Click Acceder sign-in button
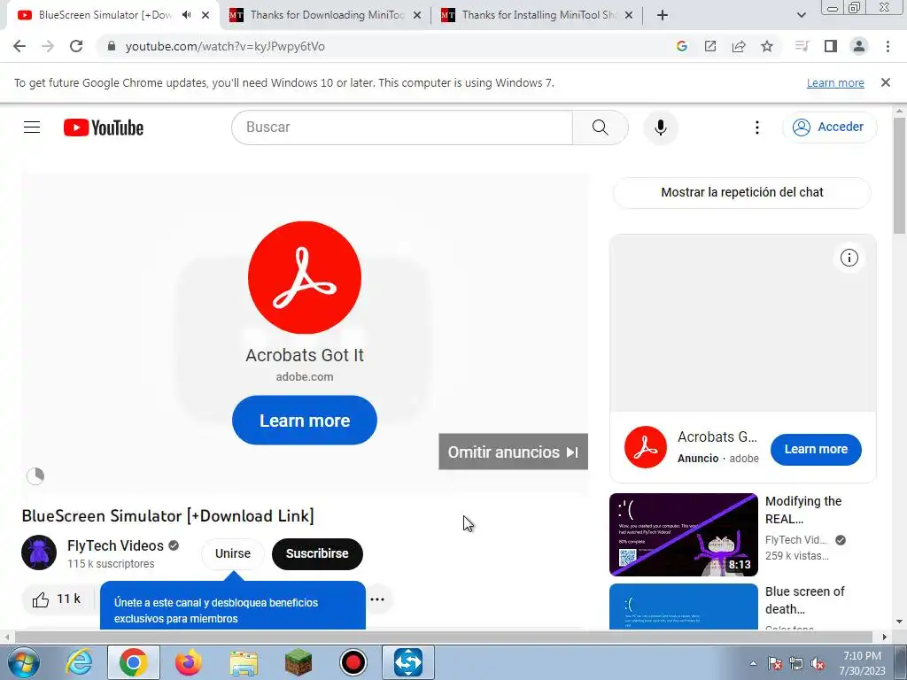Image resolution: width=907 pixels, height=680 pixels. point(829,127)
